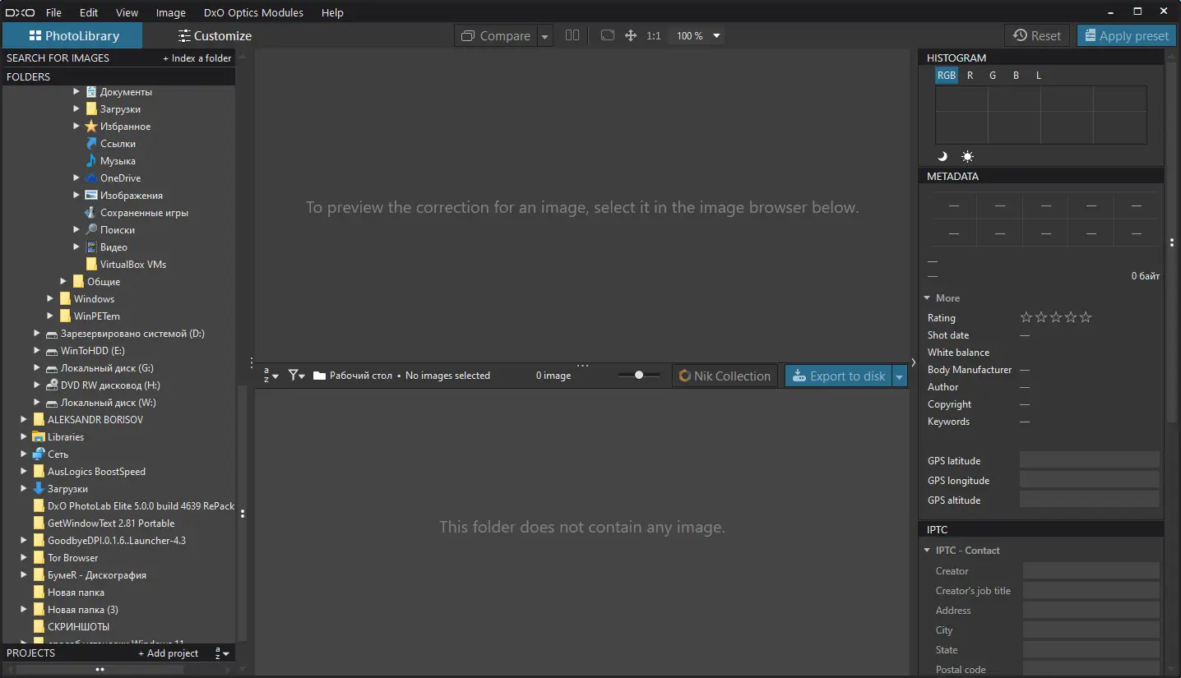Click Export to disk button
The image size is (1181, 678).
(839, 376)
